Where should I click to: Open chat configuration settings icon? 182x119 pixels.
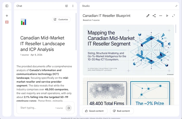pos(67,6)
